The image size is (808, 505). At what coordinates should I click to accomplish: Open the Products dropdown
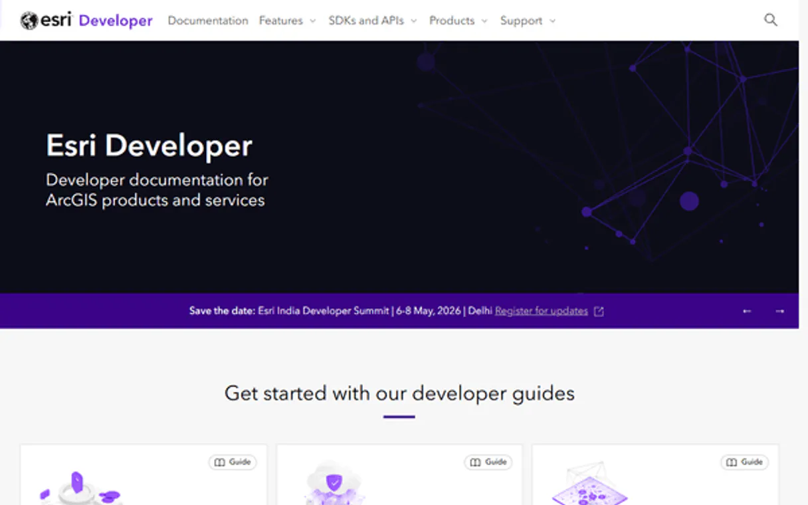[458, 21]
